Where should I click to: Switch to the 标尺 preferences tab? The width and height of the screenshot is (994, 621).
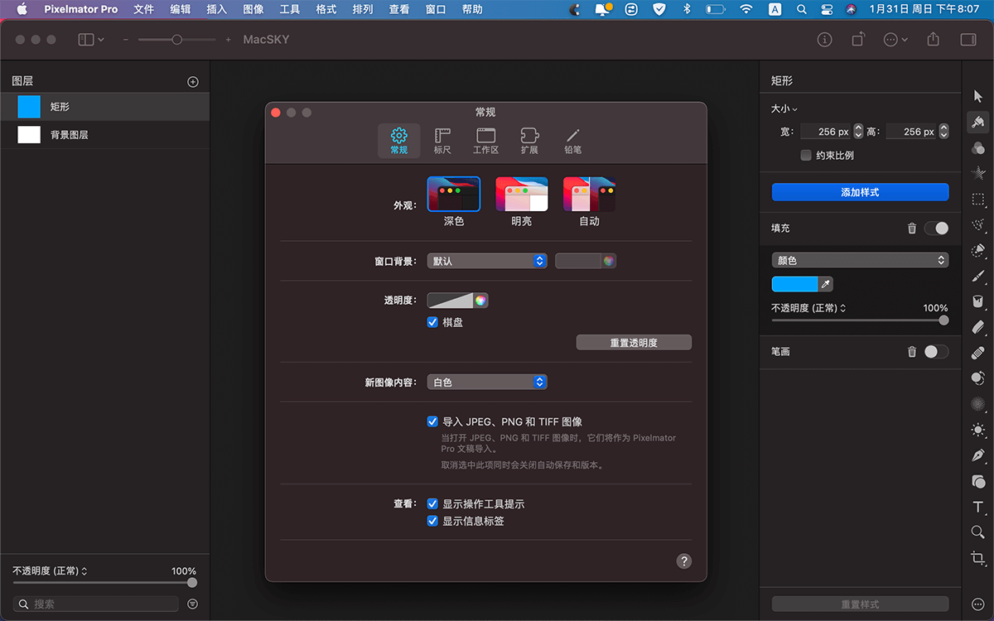pyautogui.click(x=442, y=141)
